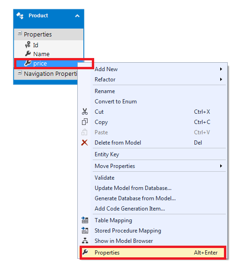Screen dimensions: 238x277
Task: Collapse the Product entity with chevron
Action: coord(77,16)
